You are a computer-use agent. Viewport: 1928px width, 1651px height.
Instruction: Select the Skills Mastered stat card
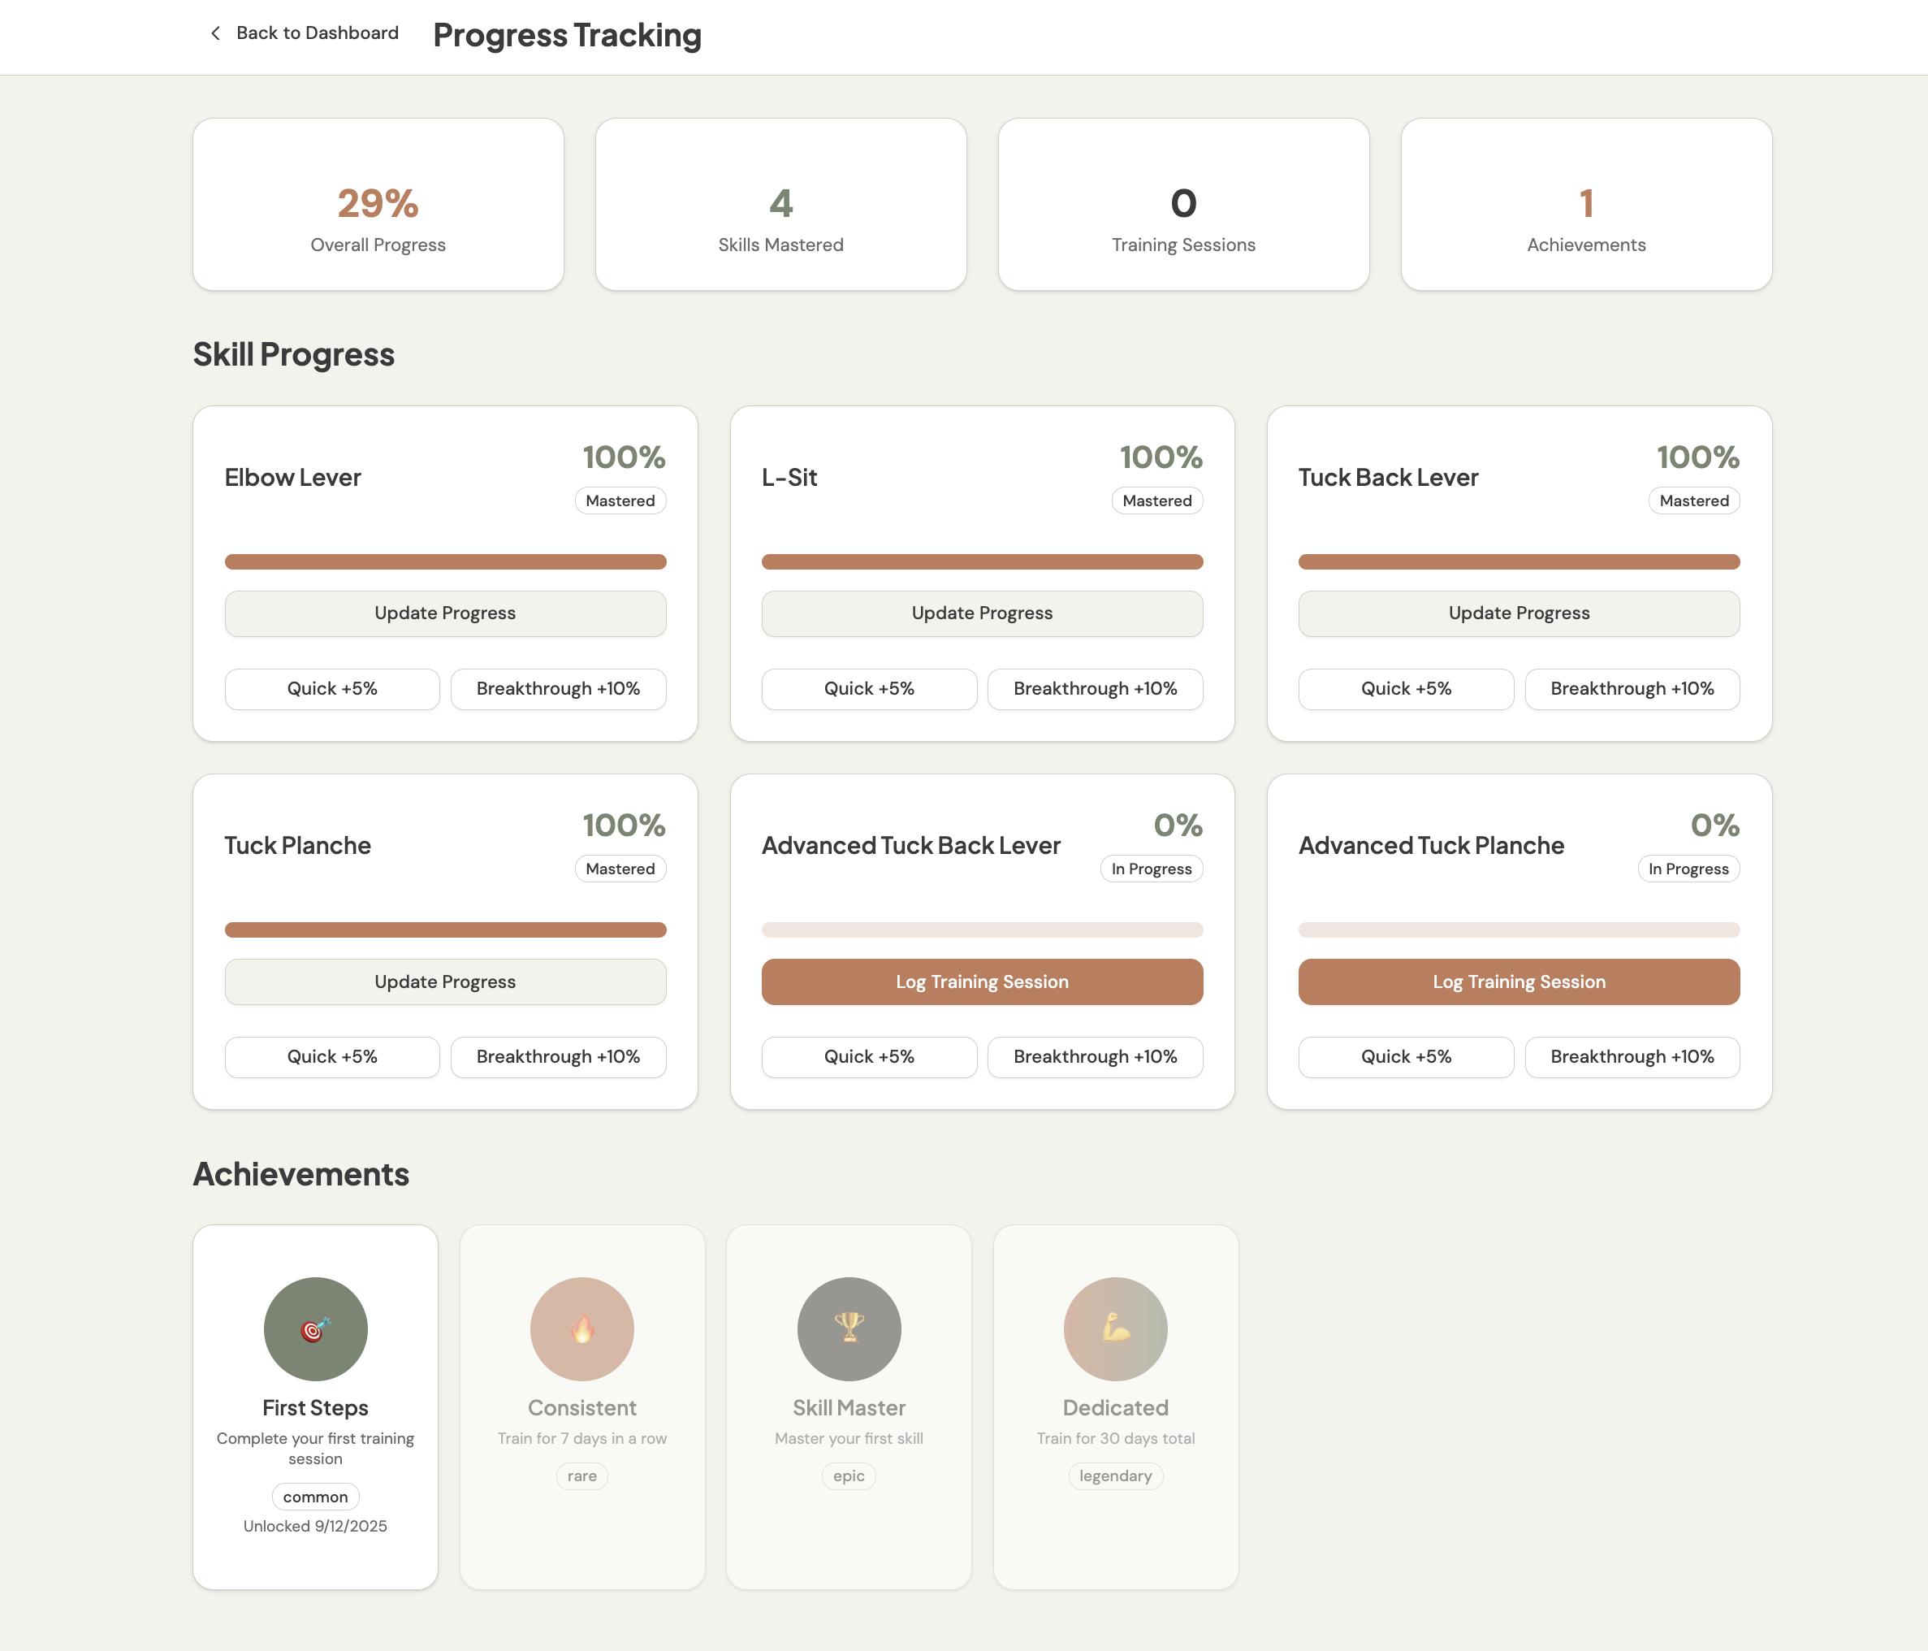pos(780,205)
